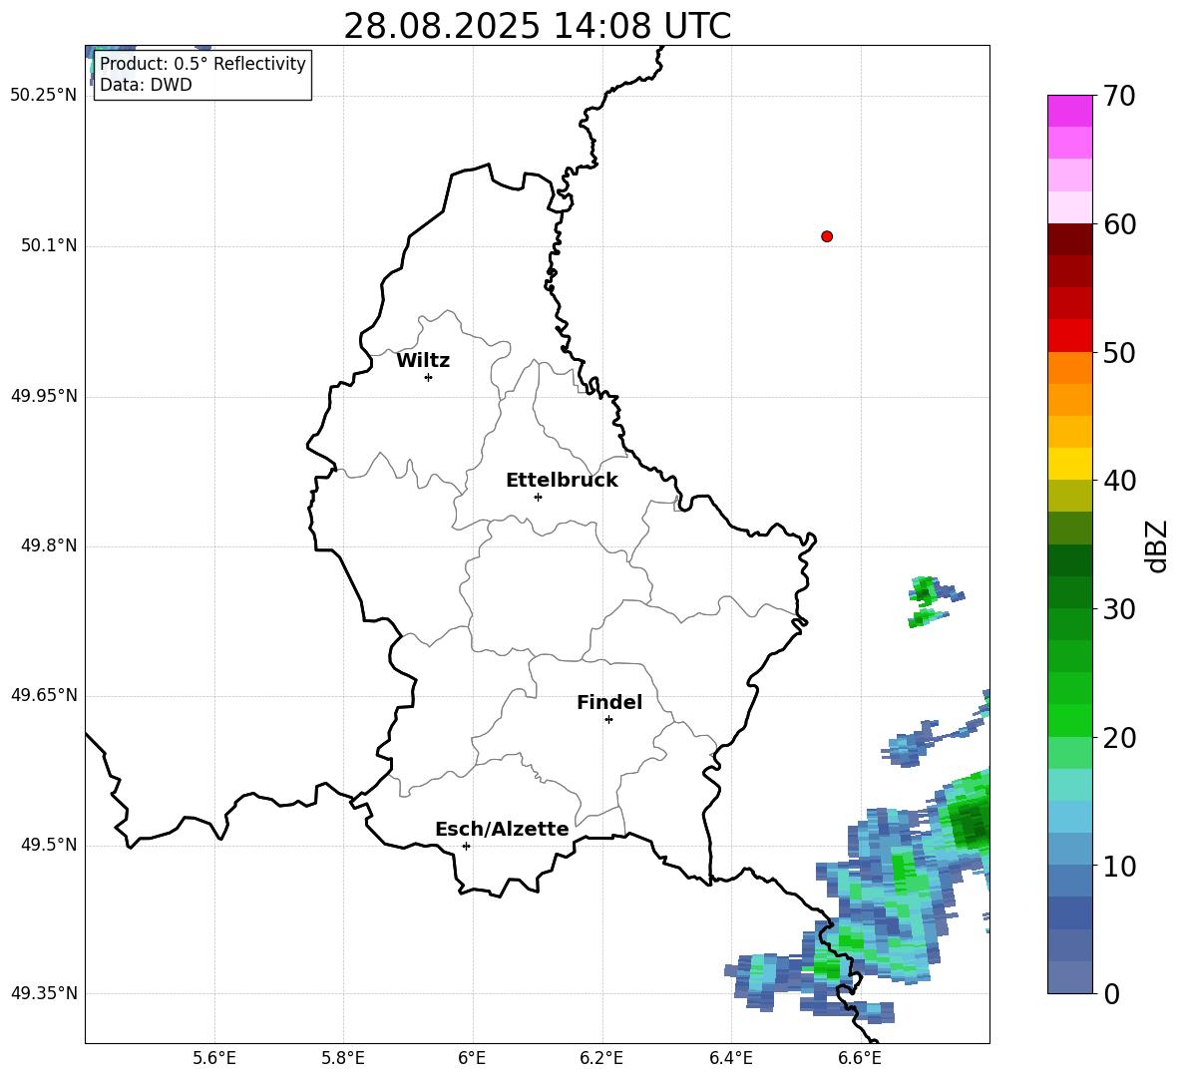Screen dimensions: 1181x1078
Task: Click the Findel cross marker
Action: pyautogui.click(x=608, y=719)
